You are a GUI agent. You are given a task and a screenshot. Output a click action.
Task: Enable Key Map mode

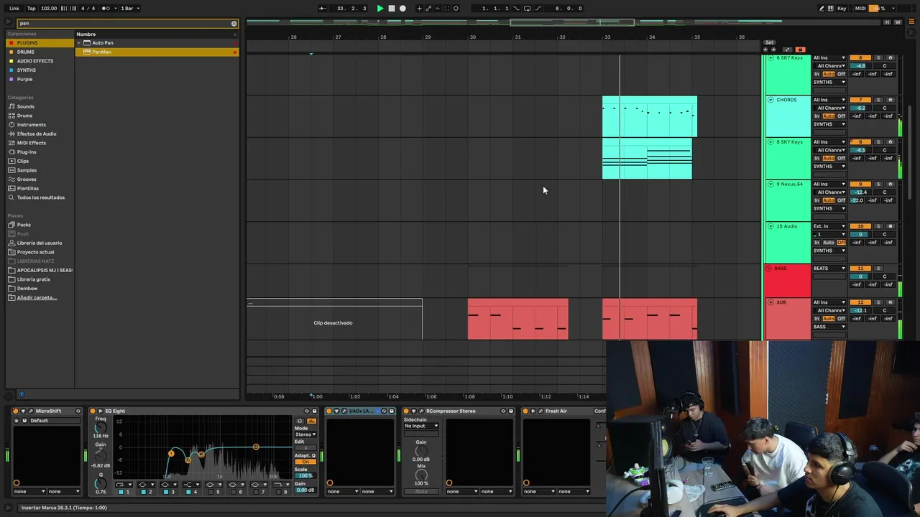tap(842, 9)
